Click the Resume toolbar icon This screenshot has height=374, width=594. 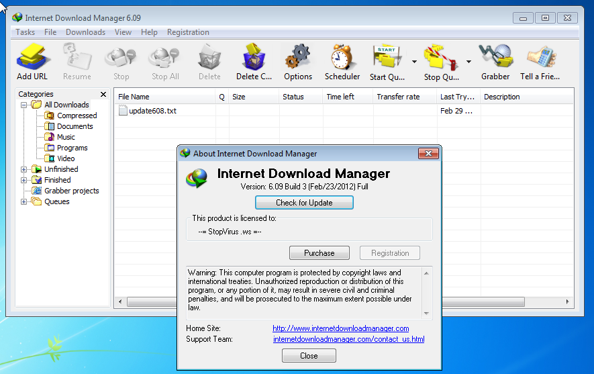pos(77,57)
